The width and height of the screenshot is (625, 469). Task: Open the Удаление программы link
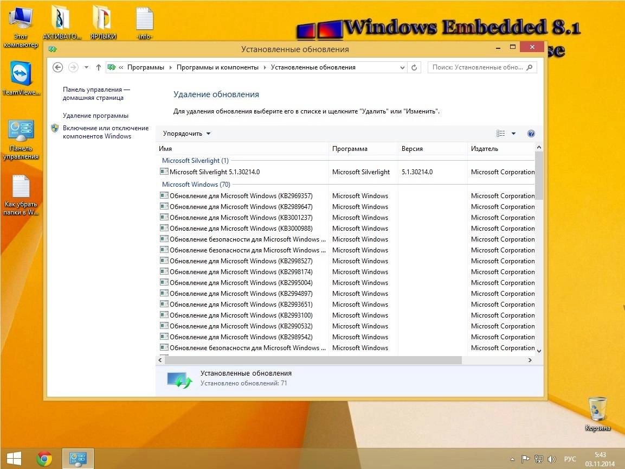[95, 116]
